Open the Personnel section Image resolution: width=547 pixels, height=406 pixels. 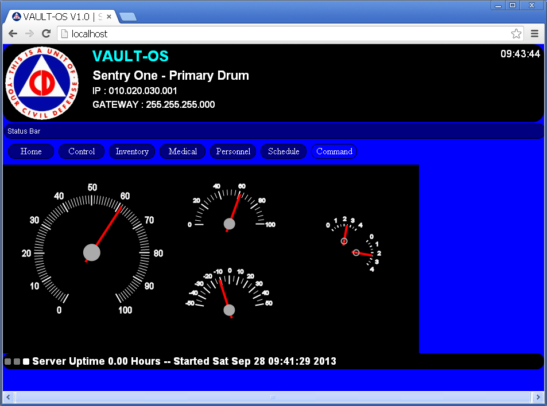(x=233, y=151)
